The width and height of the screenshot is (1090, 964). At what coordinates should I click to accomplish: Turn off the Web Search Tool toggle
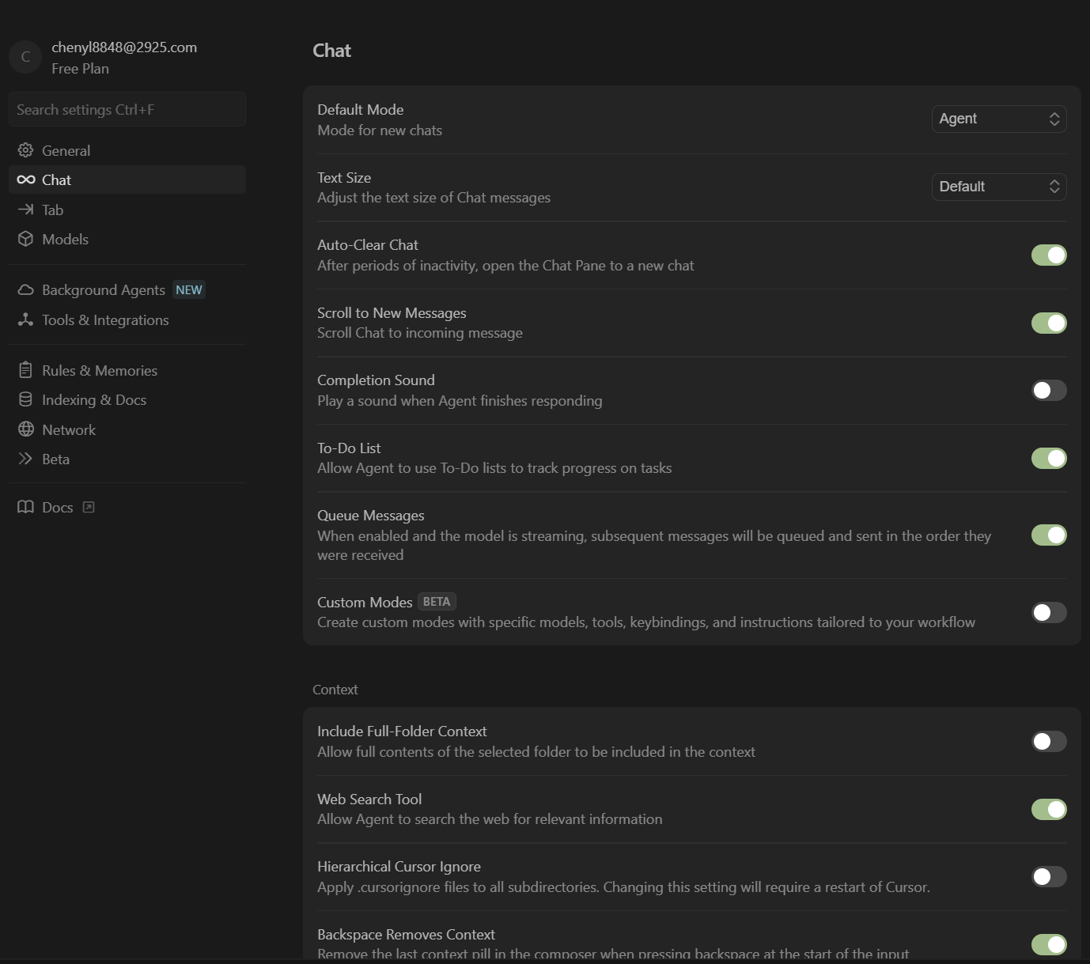pos(1048,809)
